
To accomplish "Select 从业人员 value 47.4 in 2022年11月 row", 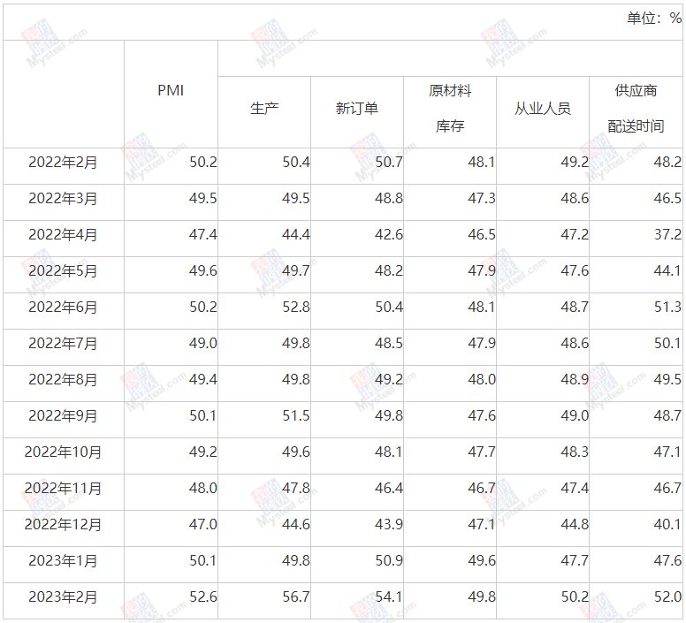I will point(575,489).
